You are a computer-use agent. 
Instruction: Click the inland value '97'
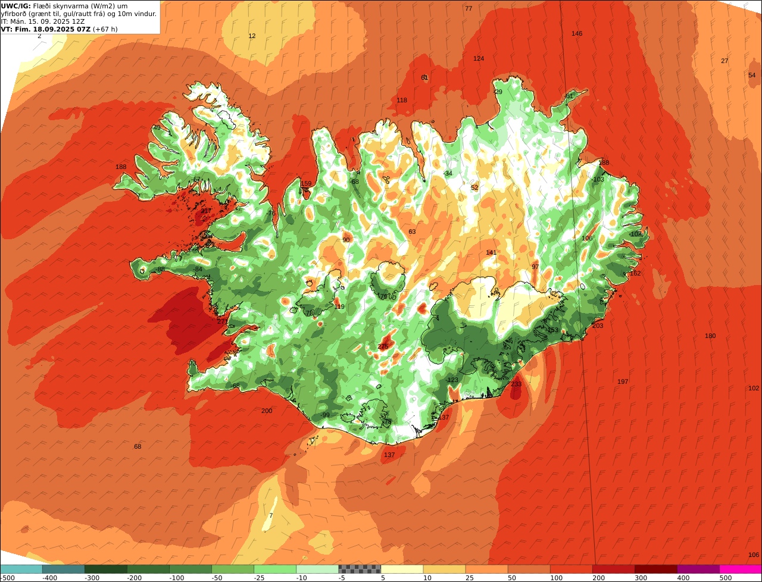(535, 266)
